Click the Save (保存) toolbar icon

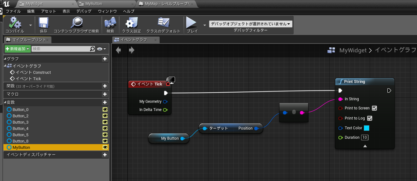44,23
